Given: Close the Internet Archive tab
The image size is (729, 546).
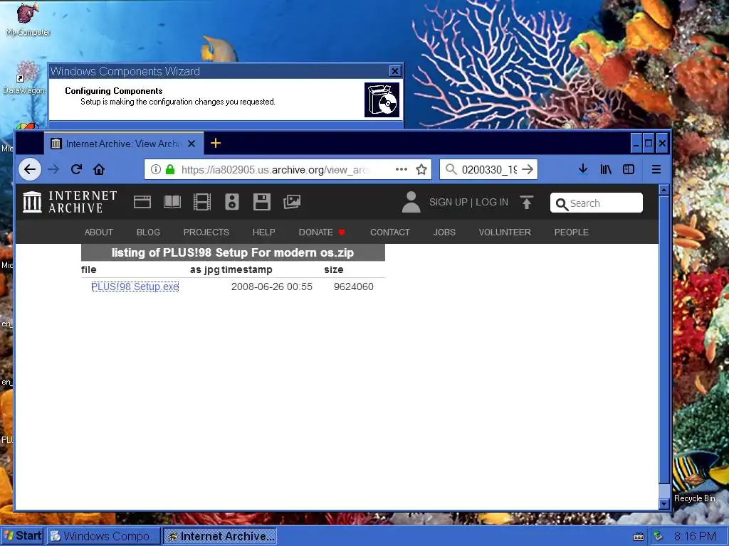Looking at the screenshot, I should click(192, 144).
